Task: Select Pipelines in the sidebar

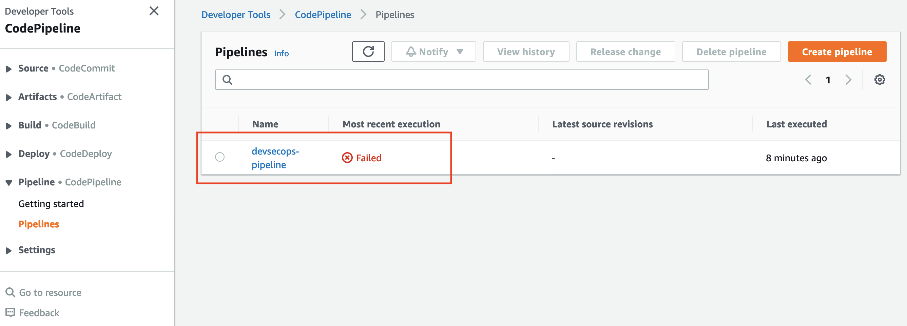Action: click(39, 224)
